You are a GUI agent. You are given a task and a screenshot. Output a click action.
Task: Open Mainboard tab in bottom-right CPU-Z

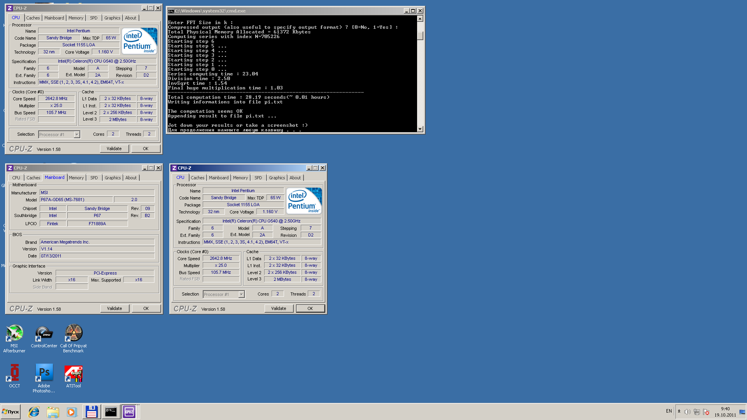coord(219,178)
